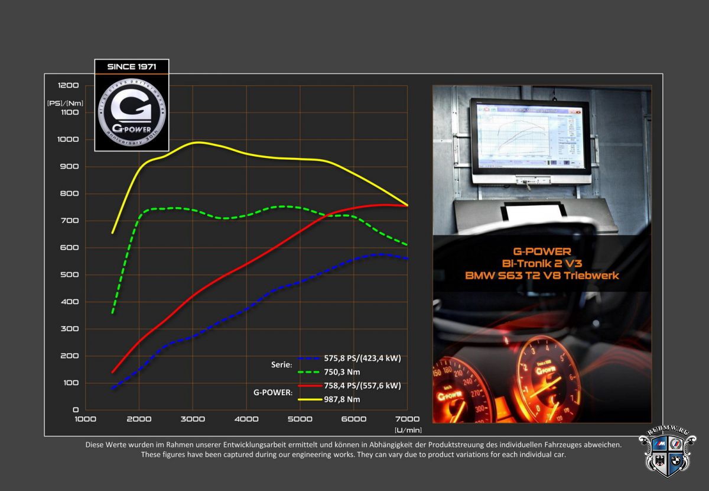Image resolution: width=709 pixels, height=491 pixels.
Task: Click the 4000 value on x-axis
Action: click(x=246, y=419)
